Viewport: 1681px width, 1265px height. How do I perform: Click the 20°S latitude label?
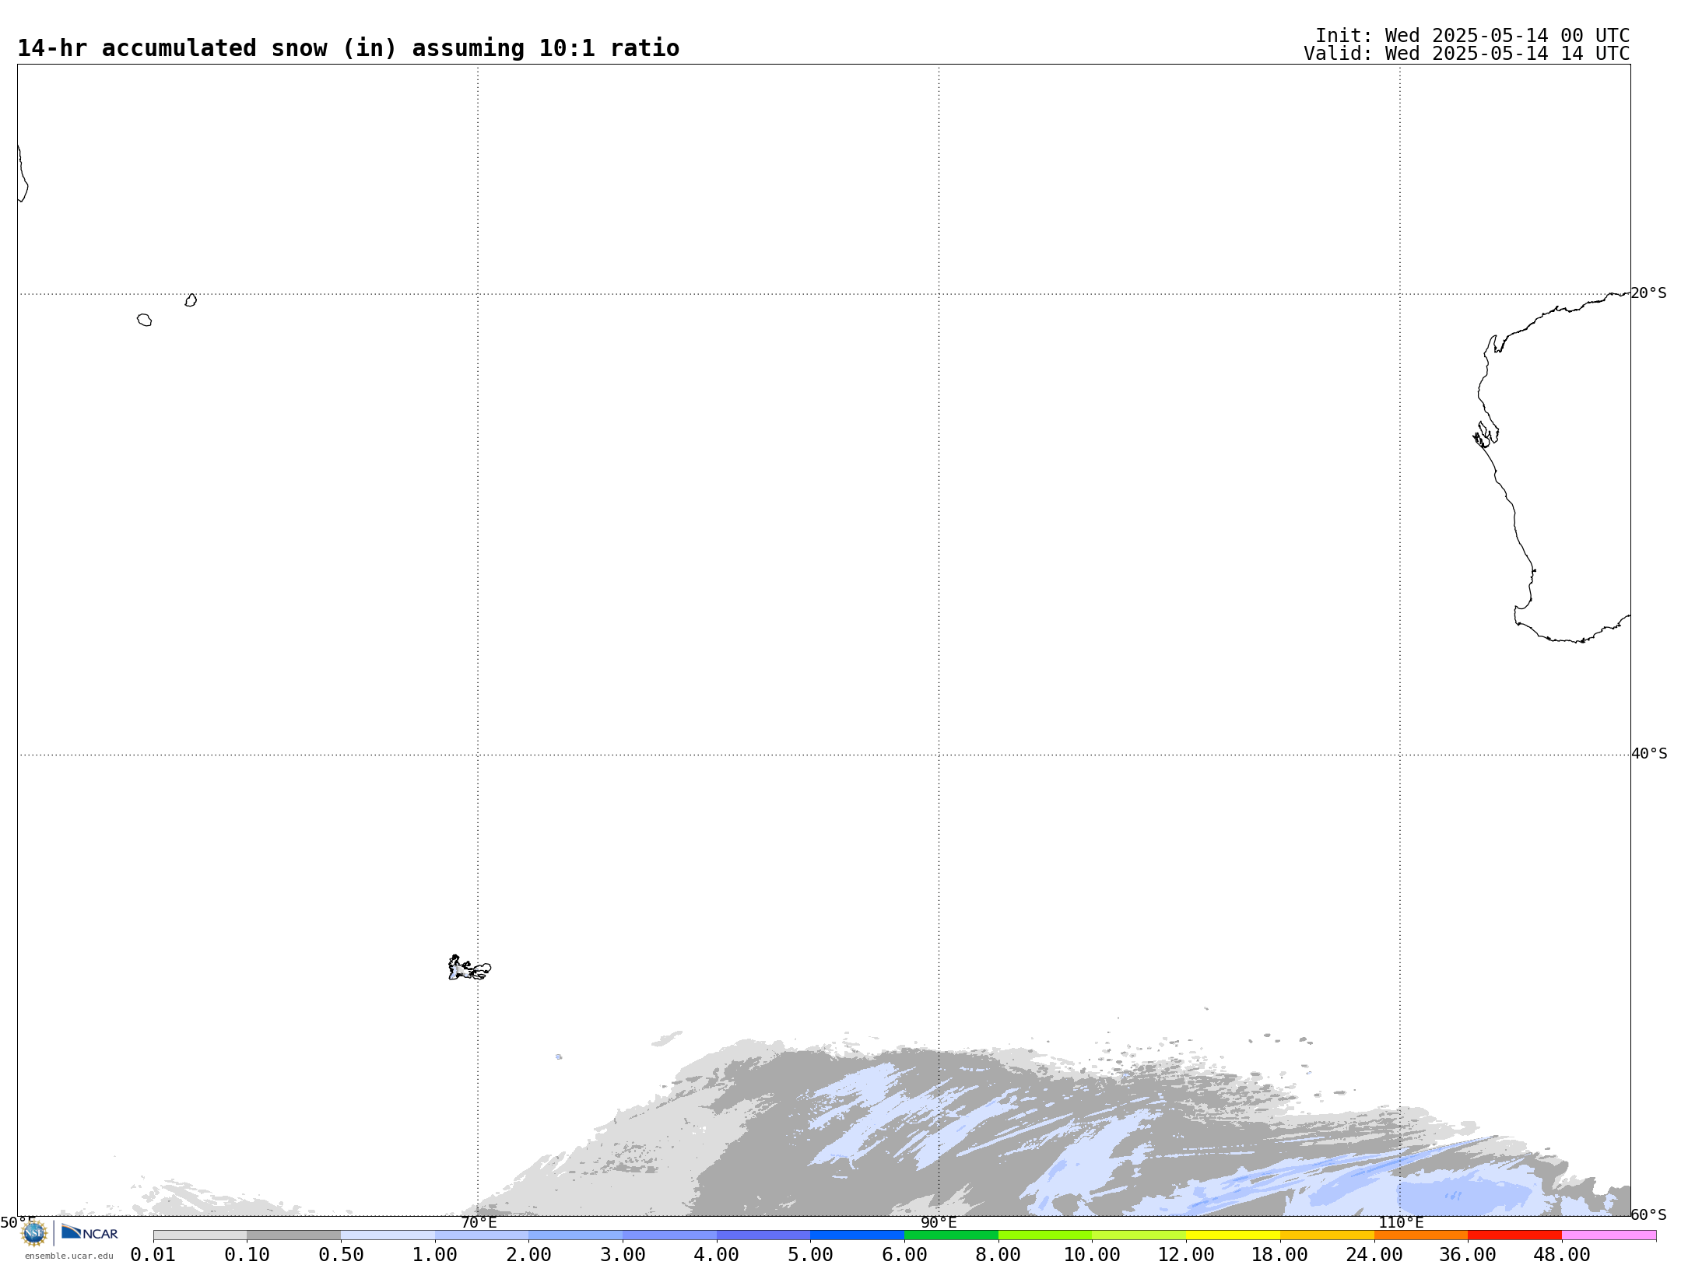[x=1648, y=293]
